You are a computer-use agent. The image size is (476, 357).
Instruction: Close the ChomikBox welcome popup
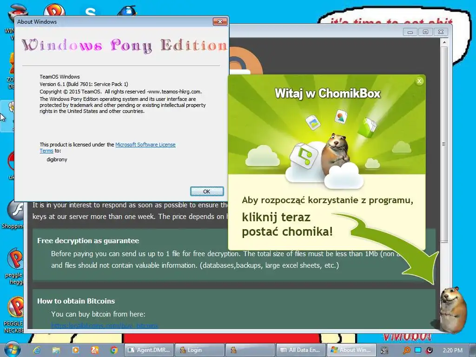click(x=419, y=81)
